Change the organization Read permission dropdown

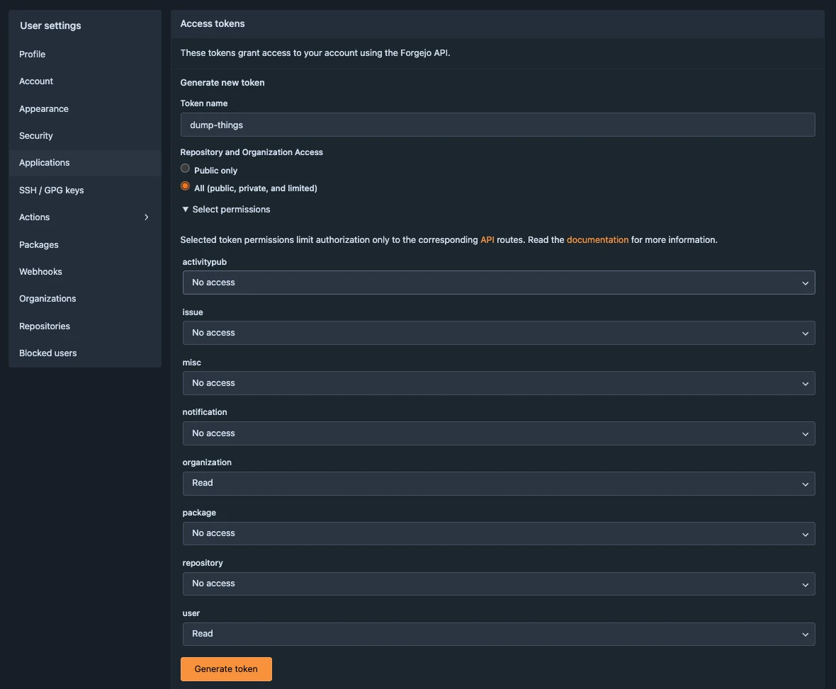pyautogui.click(x=498, y=484)
